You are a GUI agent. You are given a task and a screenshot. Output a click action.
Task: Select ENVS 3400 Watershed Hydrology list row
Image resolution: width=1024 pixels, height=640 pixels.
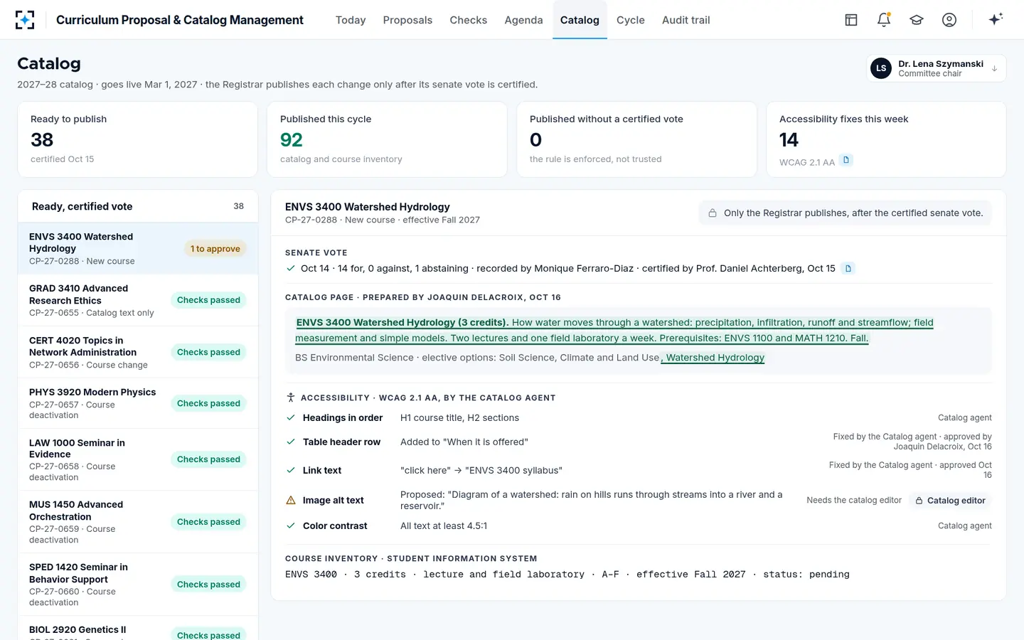click(138, 249)
